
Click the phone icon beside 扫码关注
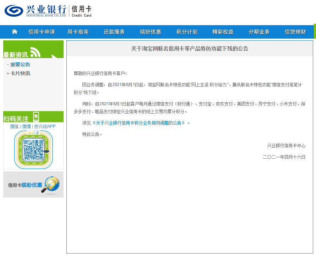click(x=36, y=117)
